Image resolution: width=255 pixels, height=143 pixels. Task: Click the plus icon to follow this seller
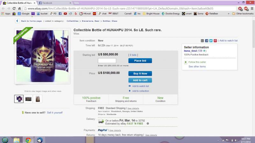pyautogui.click(x=186, y=62)
